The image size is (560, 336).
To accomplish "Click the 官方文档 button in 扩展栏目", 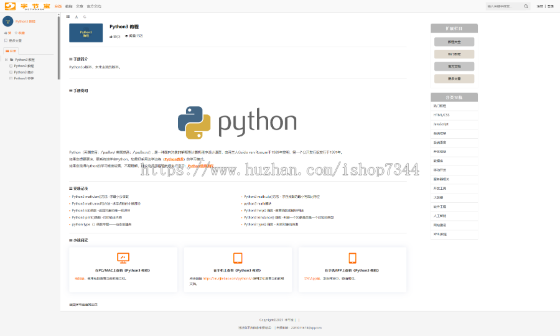I will tap(454, 67).
